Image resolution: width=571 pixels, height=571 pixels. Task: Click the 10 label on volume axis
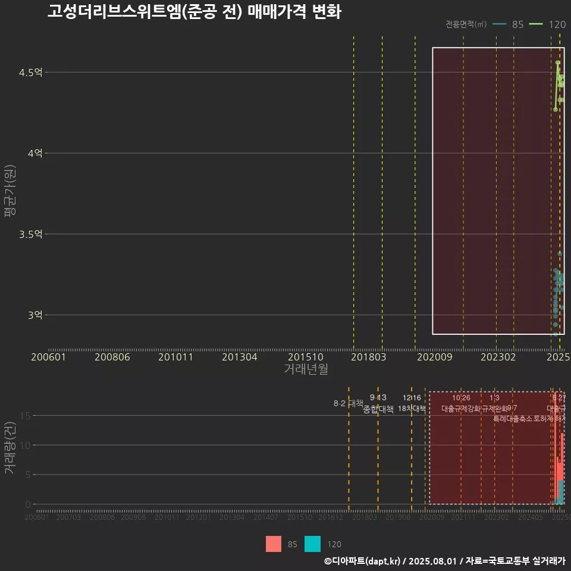26,445
